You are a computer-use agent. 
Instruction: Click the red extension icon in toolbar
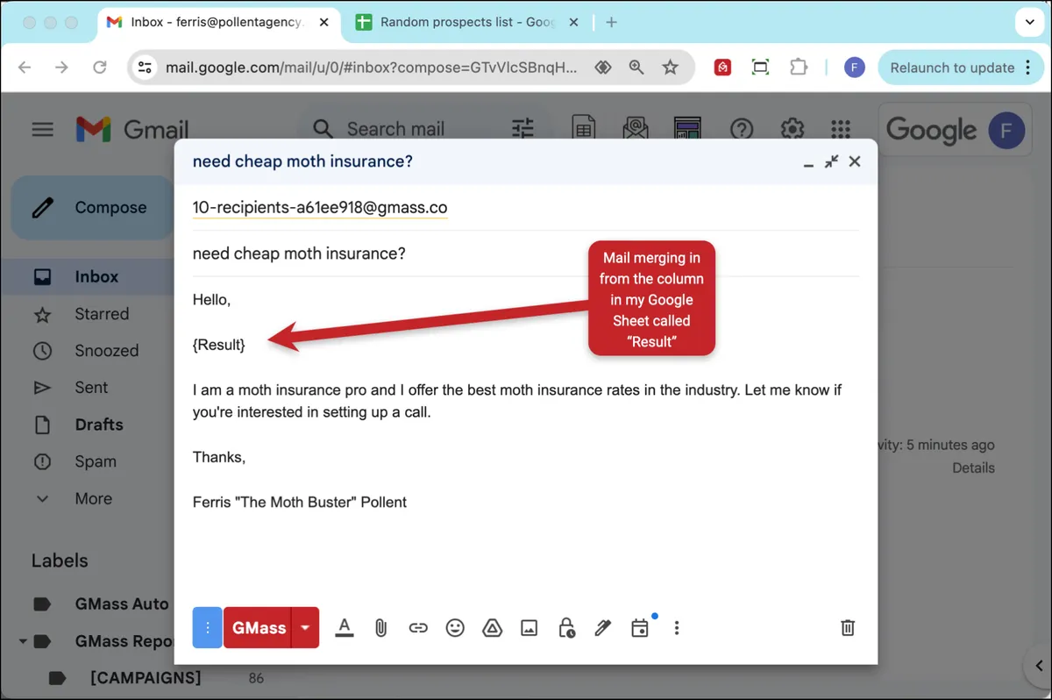(x=722, y=68)
